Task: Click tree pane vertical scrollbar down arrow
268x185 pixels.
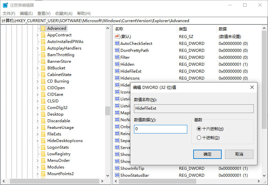Action: (x=108, y=175)
